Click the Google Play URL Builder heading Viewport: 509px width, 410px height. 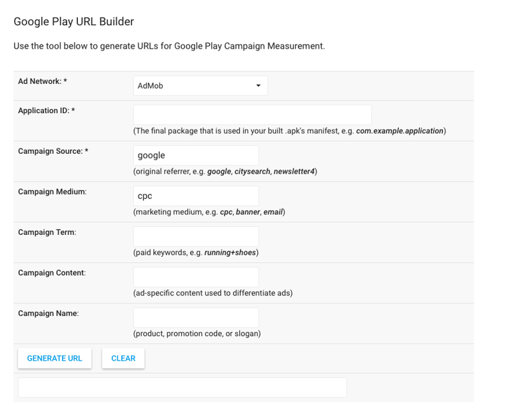(x=74, y=22)
